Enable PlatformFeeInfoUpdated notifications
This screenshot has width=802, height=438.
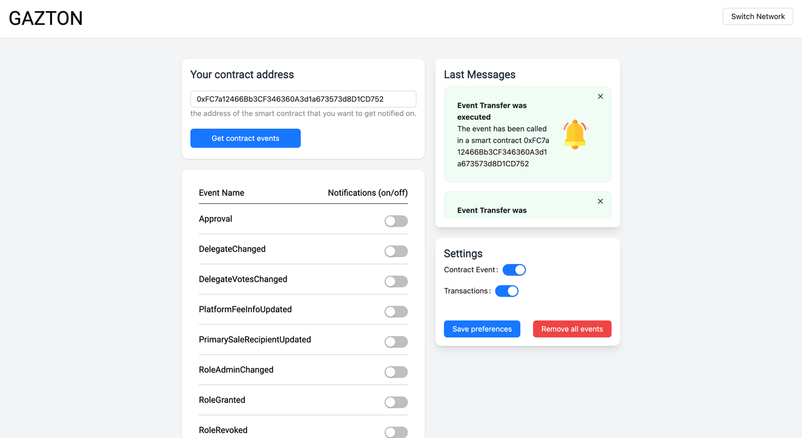pos(396,312)
